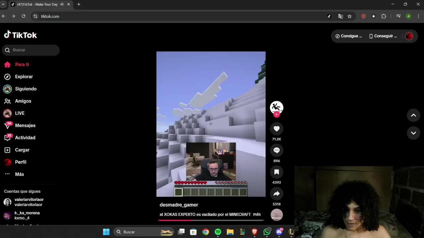Close the TikTok browser tab
424x238 pixels.
point(69,4)
